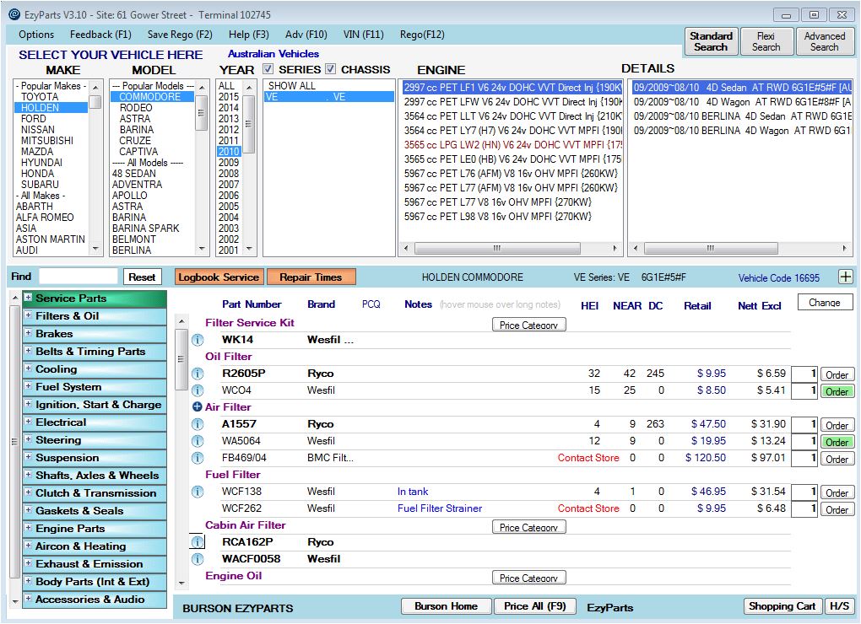Select CRUZE in the model list
This screenshot has width=861, height=624.
pyautogui.click(x=135, y=140)
